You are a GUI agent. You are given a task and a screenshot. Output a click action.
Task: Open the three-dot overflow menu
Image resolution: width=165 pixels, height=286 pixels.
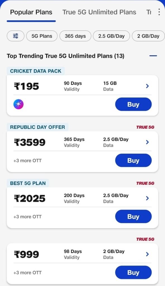pos(159,12)
